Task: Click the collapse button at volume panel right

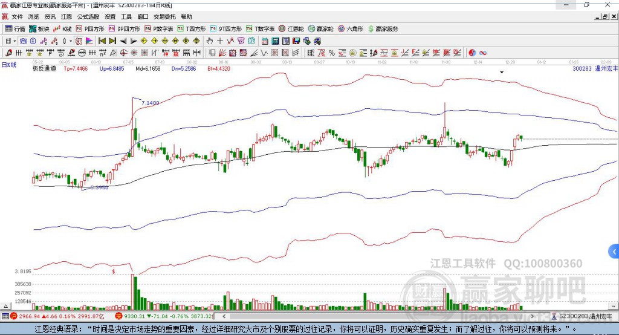Action: tap(613, 306)
